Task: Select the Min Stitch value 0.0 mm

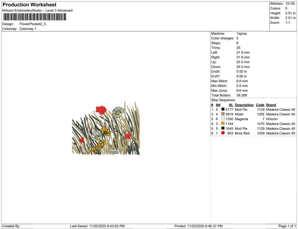Action: click(x=242, y=86)
